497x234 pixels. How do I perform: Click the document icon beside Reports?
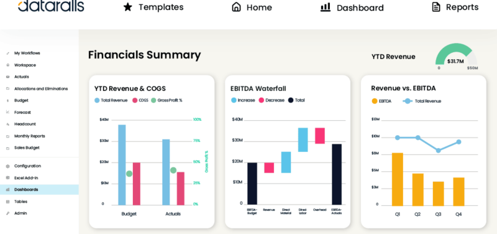click(x=436, y=7)
